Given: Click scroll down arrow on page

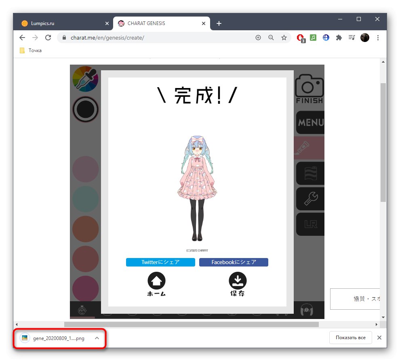Looking at the screenshot, I should coord(383,317).
